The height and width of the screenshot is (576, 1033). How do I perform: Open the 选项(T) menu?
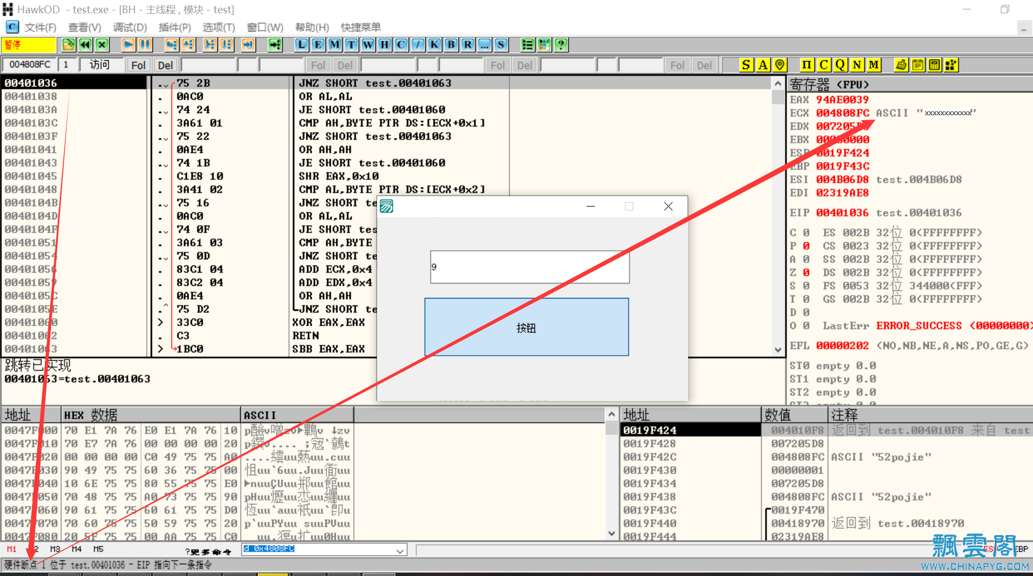point(218,27)
